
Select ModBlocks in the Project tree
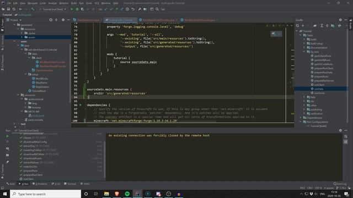click(42, 79)
